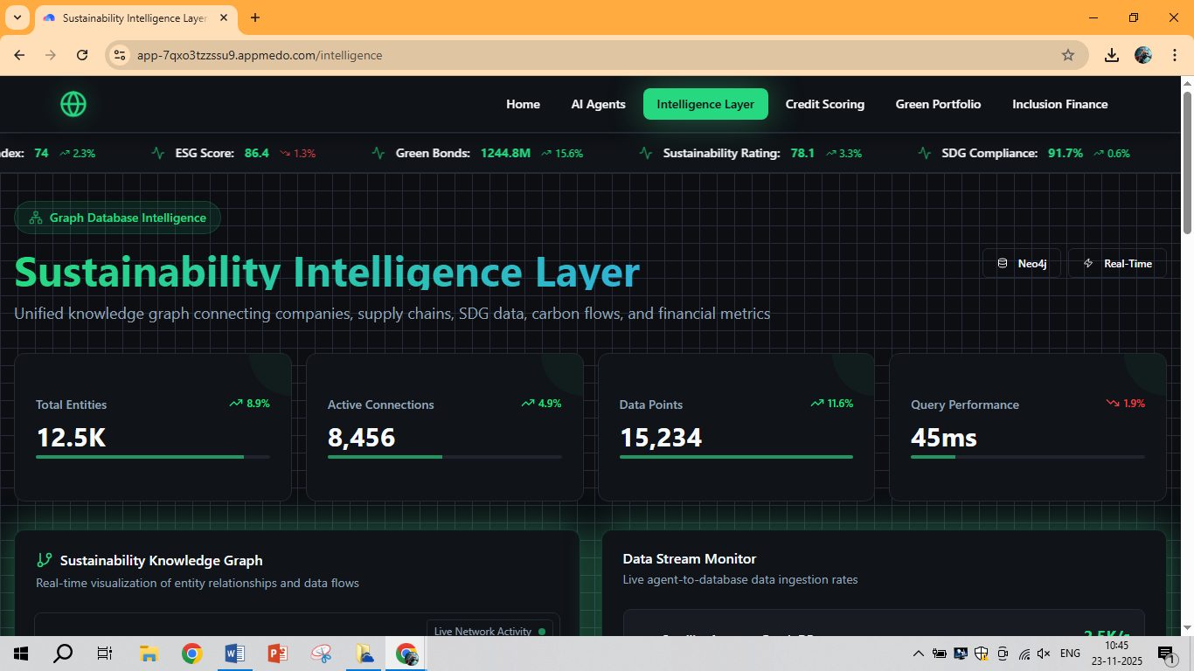Viewport: 1194px width, 671px height.
Task: Open the Chrome three-dot menu
Action: point(1173,55)
